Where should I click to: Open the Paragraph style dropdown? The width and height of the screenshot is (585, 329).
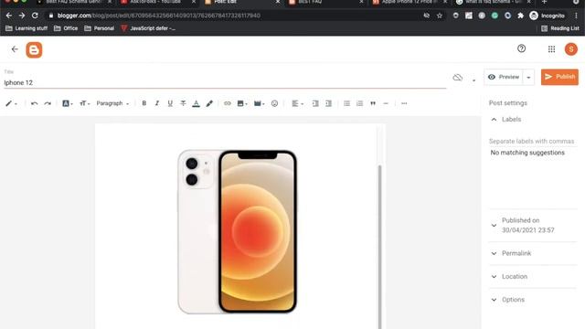click(x=112, y=103)
